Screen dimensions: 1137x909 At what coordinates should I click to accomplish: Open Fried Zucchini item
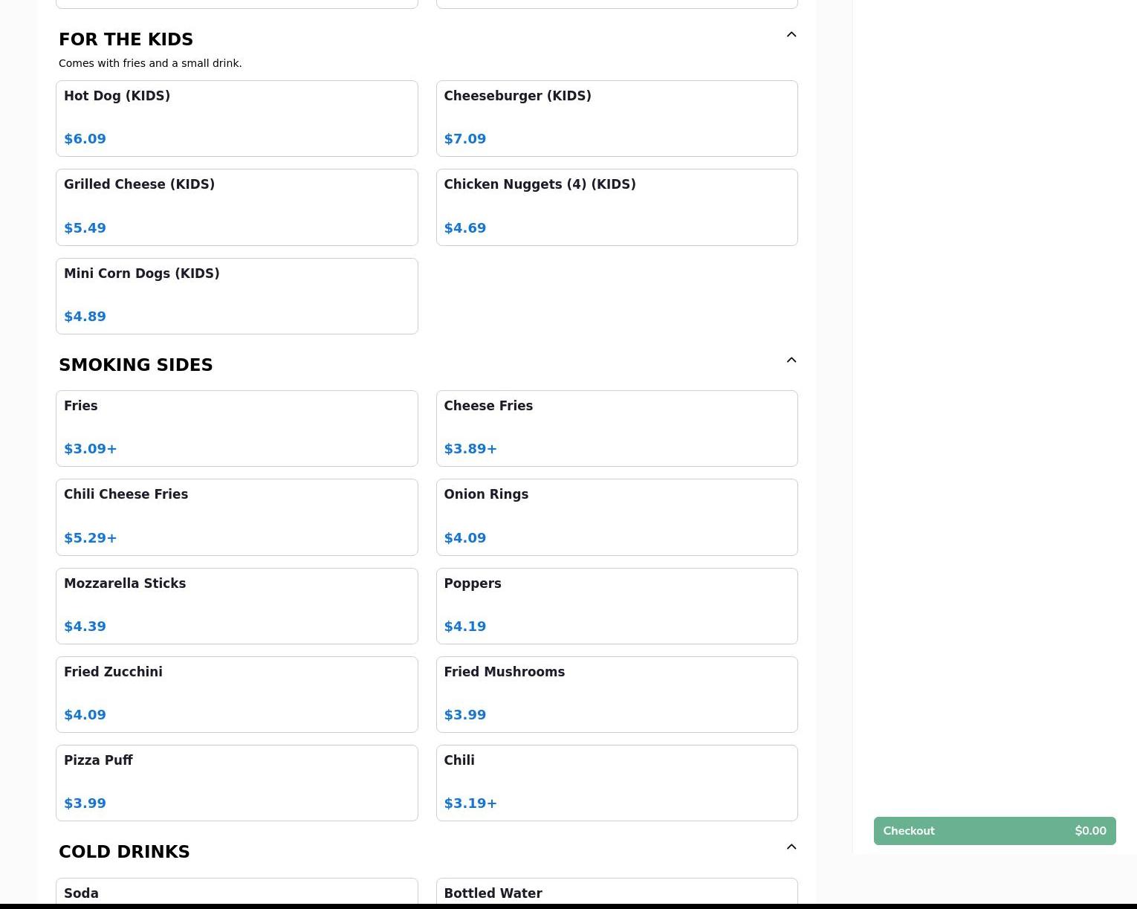[x=236, y=694]
